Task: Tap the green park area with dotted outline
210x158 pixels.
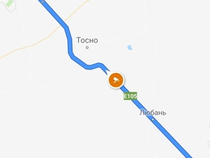Action: point(8,4)
